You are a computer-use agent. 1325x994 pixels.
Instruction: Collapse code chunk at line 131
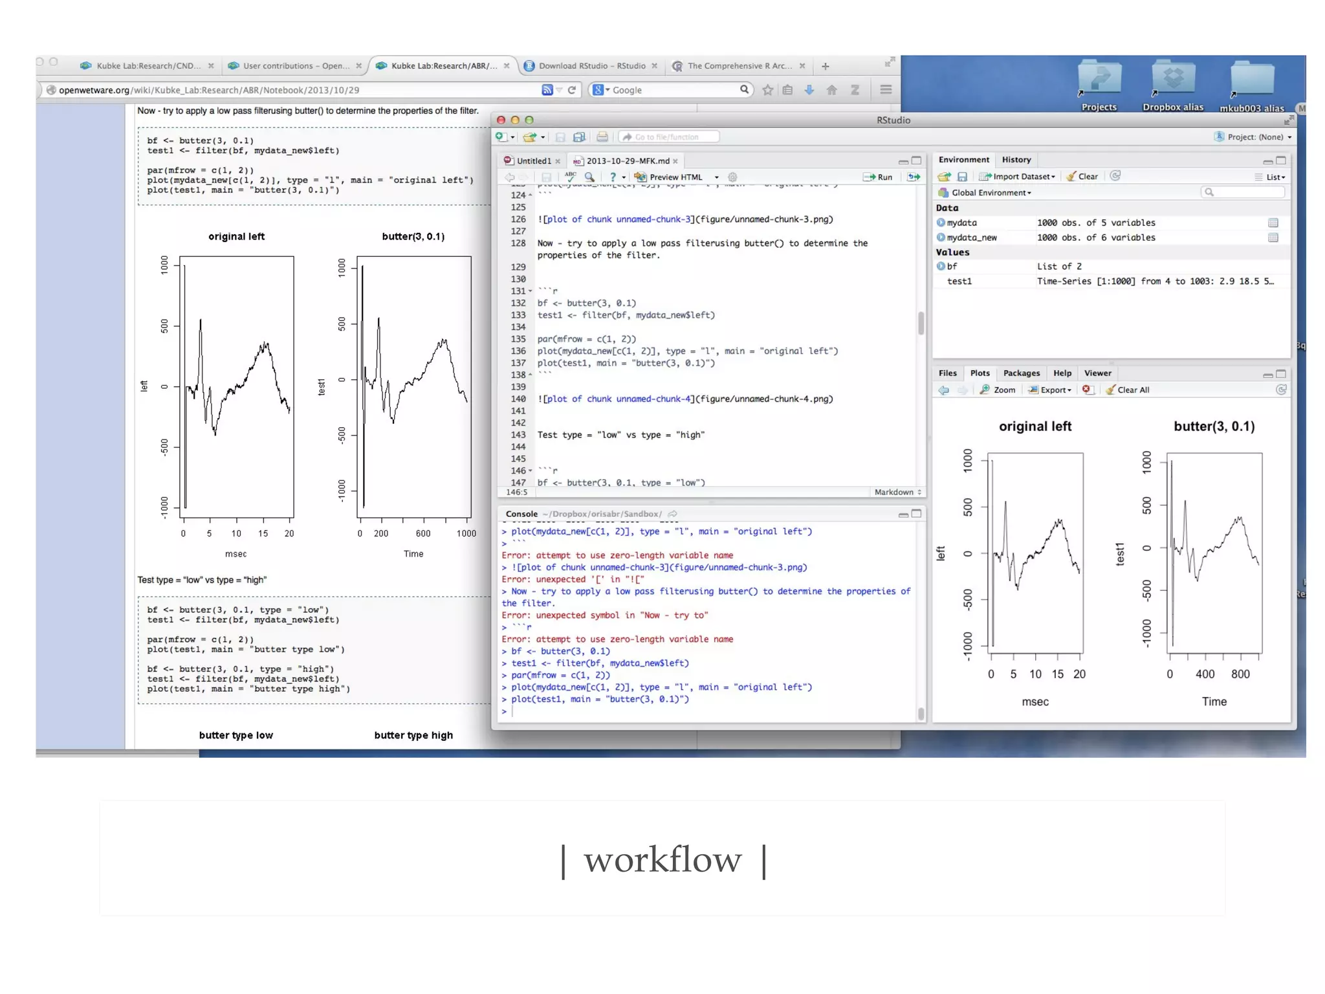(531, 291)
